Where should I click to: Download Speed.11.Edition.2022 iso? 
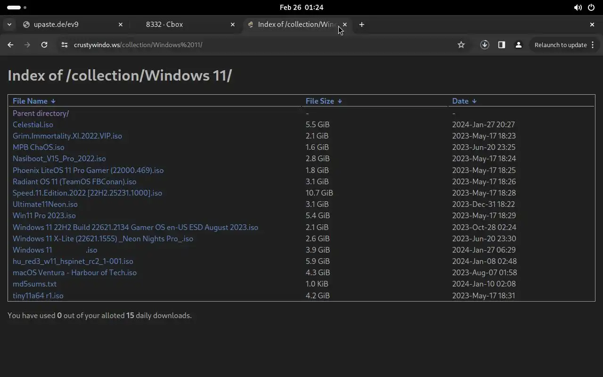coord(87,193)
